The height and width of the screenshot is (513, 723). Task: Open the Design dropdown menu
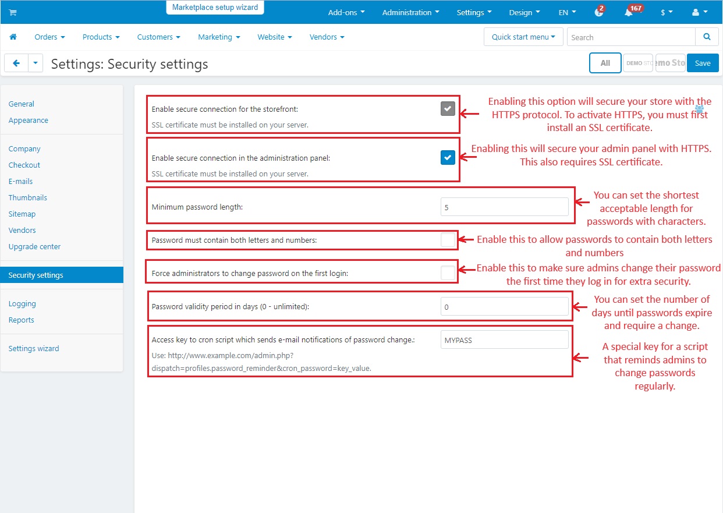coord(524,12)
